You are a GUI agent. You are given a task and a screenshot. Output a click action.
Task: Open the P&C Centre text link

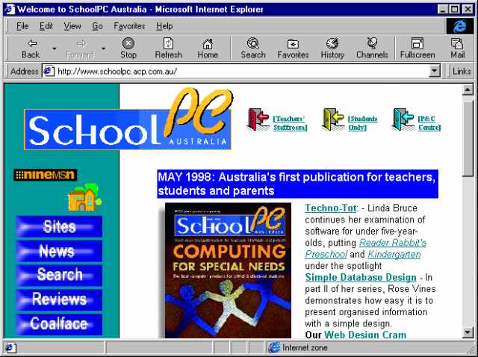pos(429,123)
